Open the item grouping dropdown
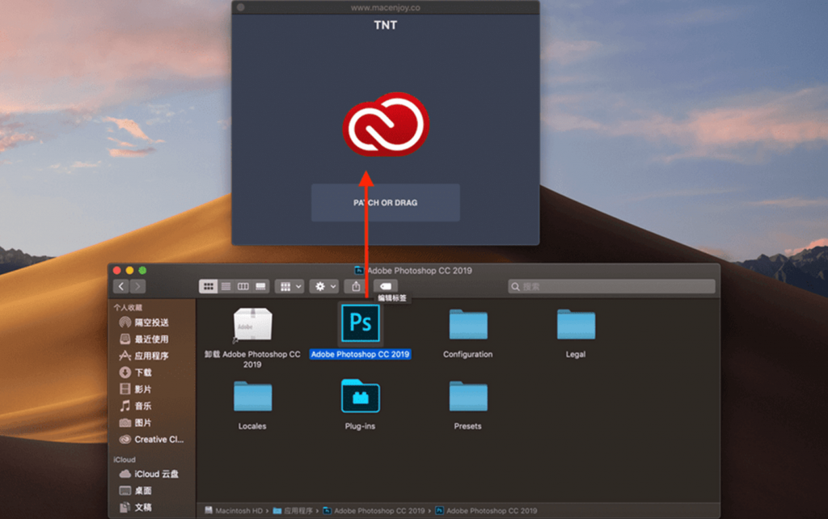Image resolution: width=828 pixels, height=519 pixels. pos(289,286)
